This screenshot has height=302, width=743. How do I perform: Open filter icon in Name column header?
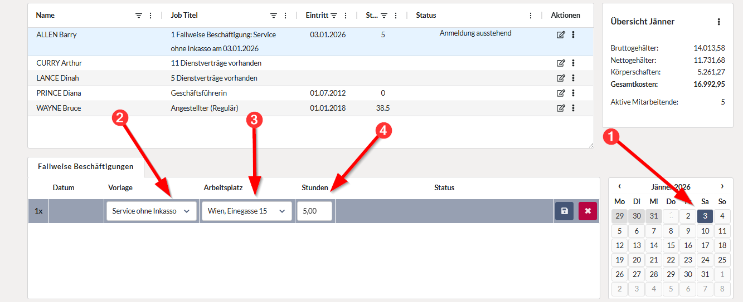[x=139, y=16]
